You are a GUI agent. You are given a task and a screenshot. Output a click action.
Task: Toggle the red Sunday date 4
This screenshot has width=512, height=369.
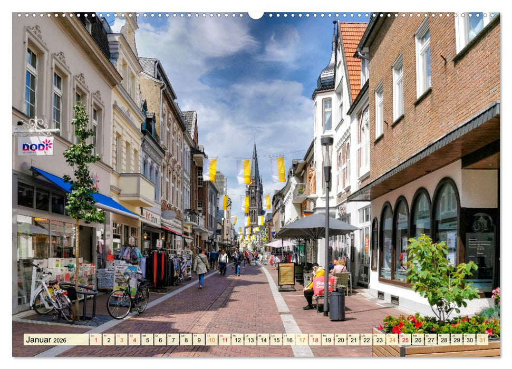134,341
